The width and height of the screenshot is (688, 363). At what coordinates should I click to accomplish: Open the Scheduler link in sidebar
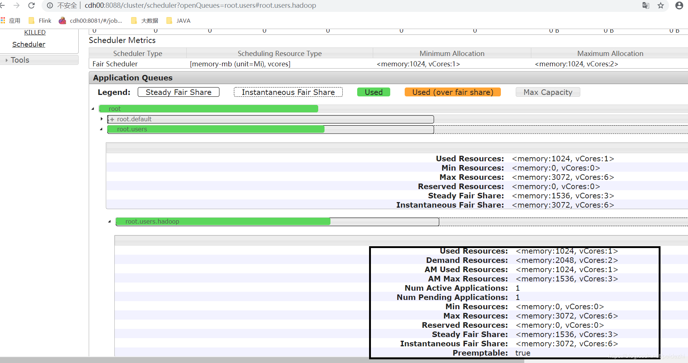(29, 44)
